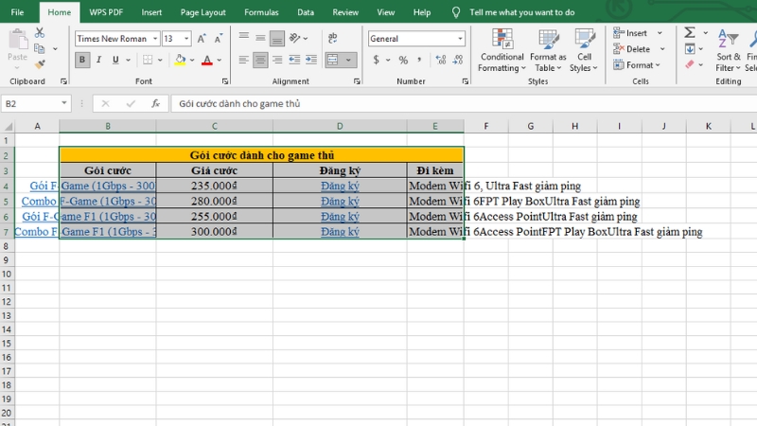
Task: Click the yellow Fill Color swatch
Action: [180, 61]
